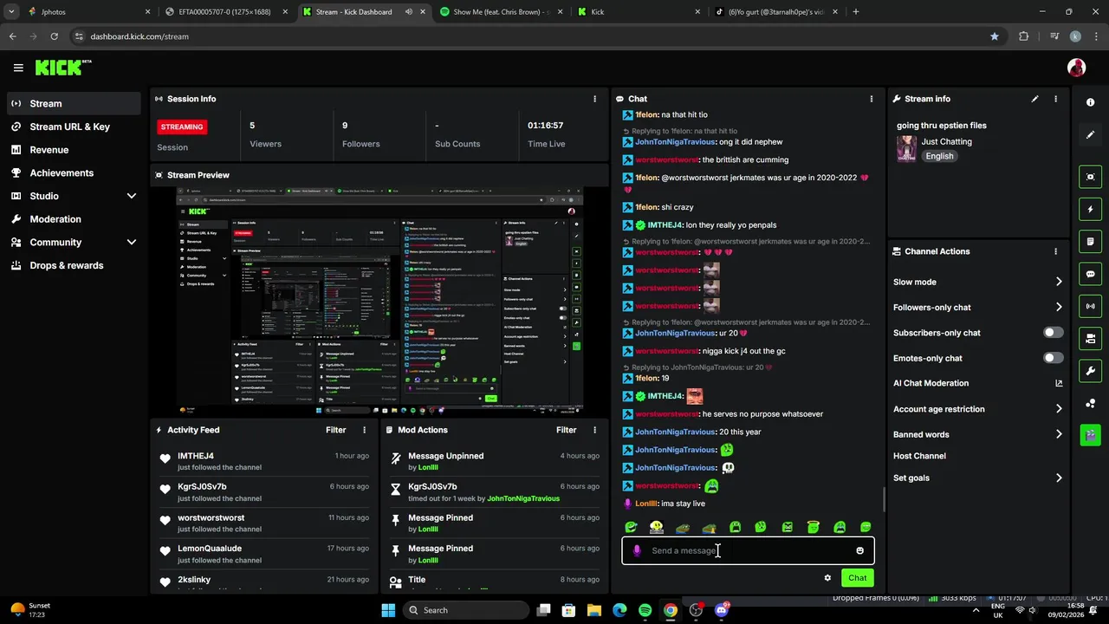Open Followers-only chat options chevron
The image size is (1109, 624).
pyautogui.click(x=1059, y=307)
